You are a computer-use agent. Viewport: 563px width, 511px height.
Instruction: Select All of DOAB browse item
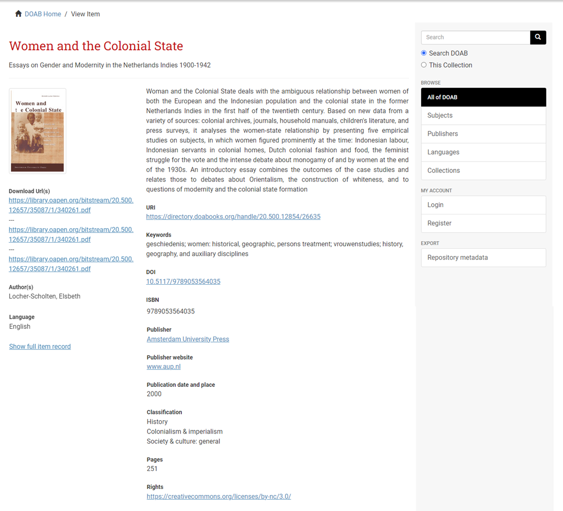(x=483, y=97)
